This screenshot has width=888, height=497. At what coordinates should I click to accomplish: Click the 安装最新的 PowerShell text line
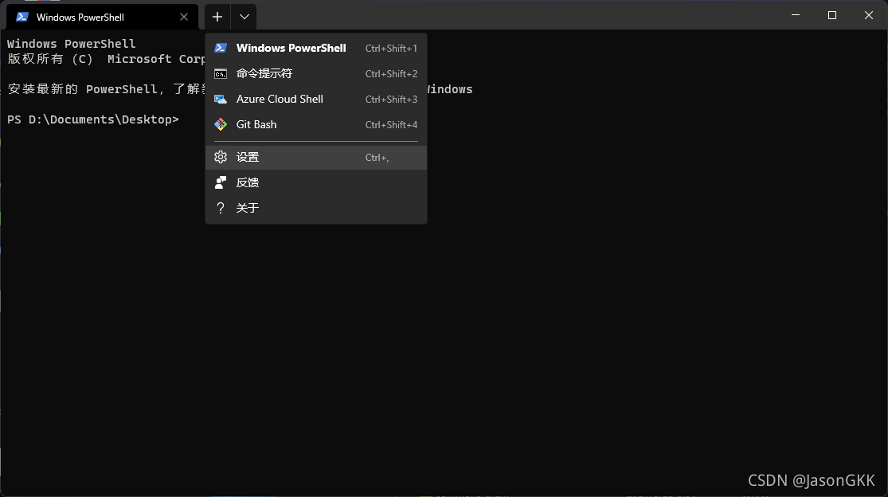106,89
